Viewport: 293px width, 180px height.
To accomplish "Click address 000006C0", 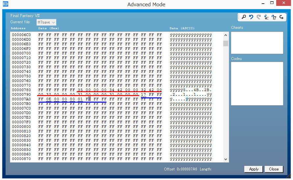I will (21, 35).
